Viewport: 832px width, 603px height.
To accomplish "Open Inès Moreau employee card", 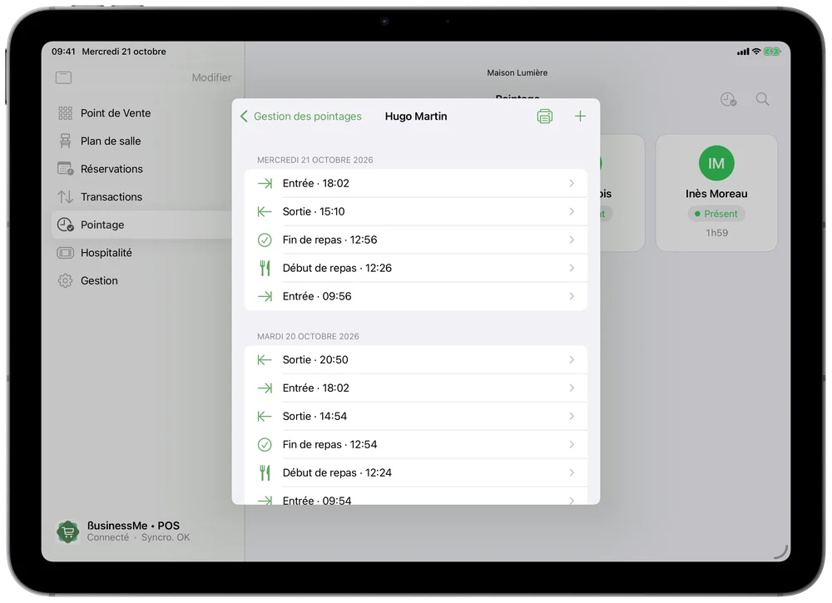I will 716,192.
